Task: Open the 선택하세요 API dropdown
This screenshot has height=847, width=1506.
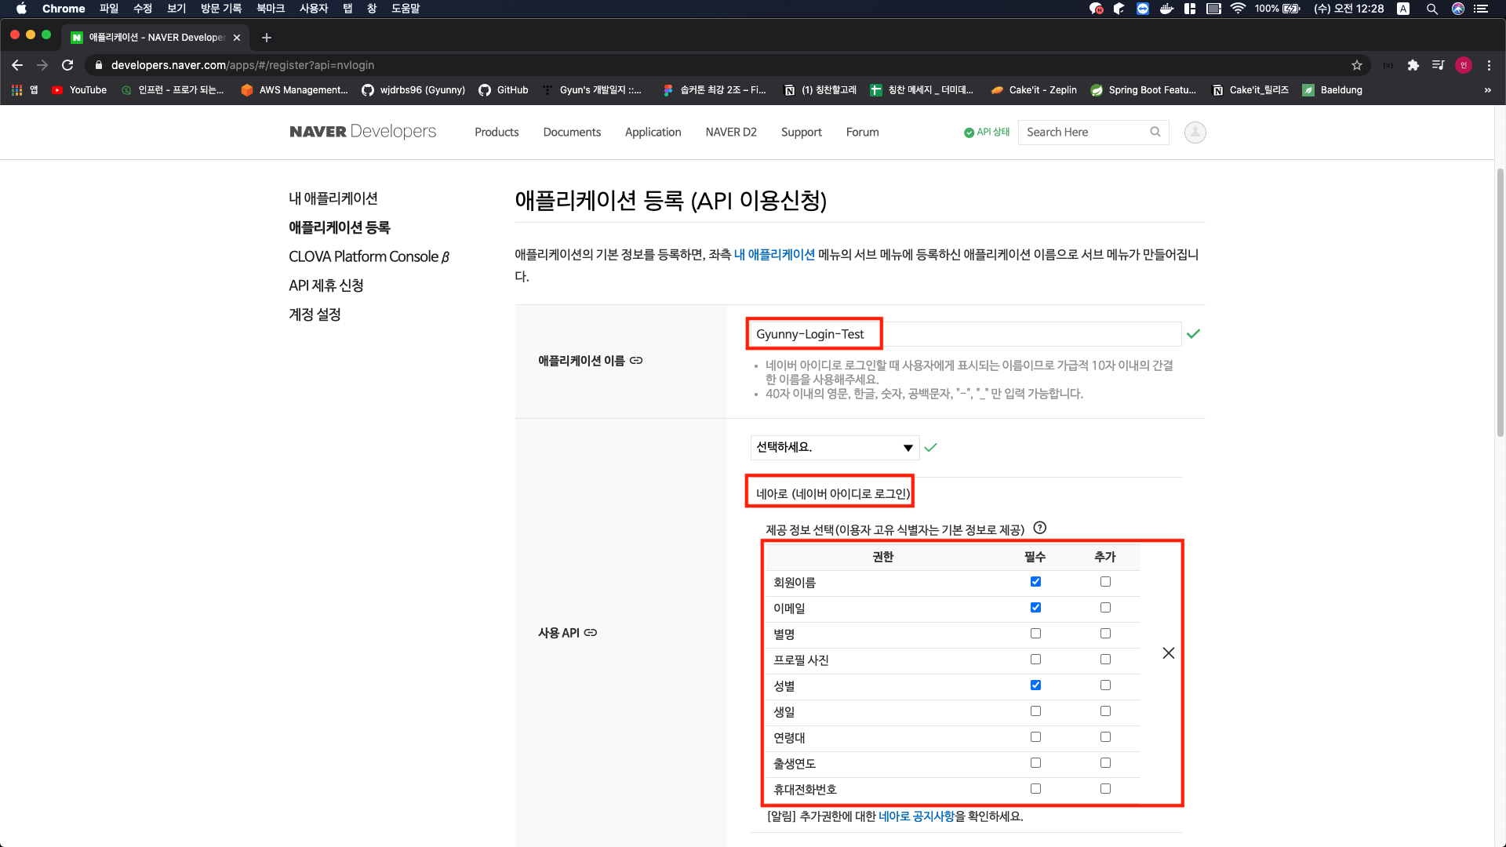Action: tap(835, 448)
